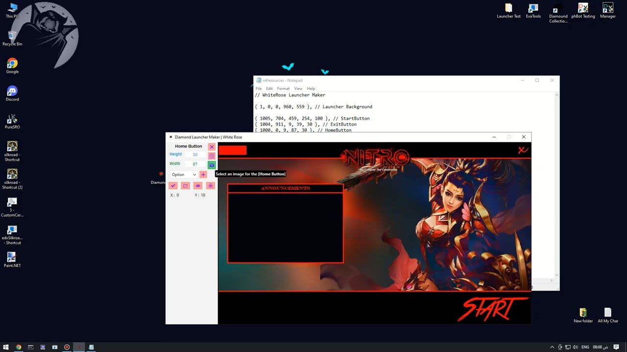Click the command prompt taskbar icon
Viewport: 627px width, 352px height.
pos(30,347)
